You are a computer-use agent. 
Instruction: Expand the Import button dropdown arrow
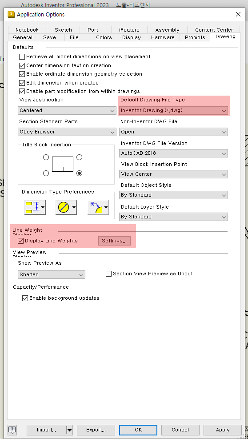pos(70,430)
